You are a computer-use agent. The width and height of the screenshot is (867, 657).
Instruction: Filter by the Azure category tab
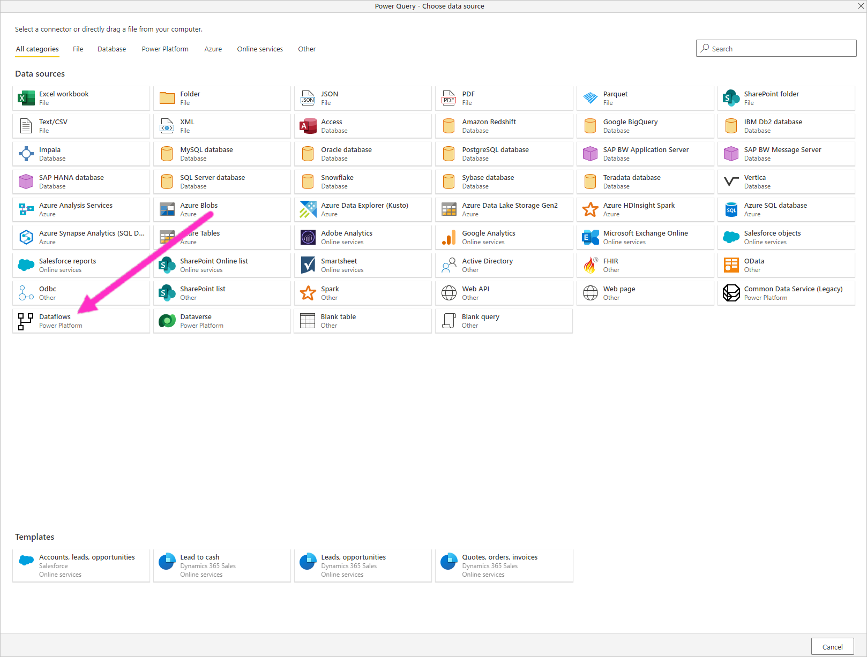tap(213, 49)
